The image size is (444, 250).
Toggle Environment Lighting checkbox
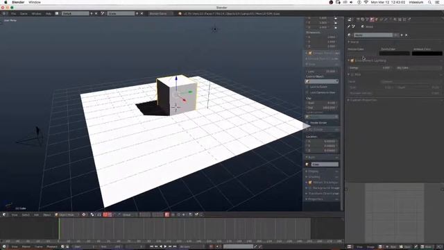pyautogui.click(x=352, y=60)
